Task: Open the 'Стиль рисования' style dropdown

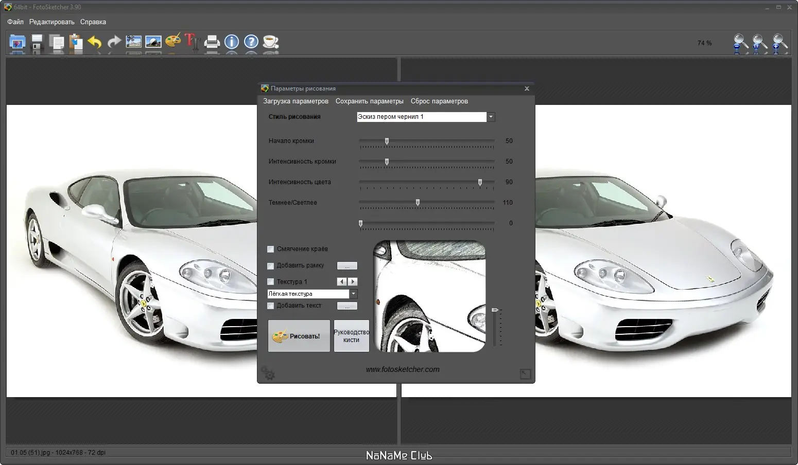Action: coord(491,117)
